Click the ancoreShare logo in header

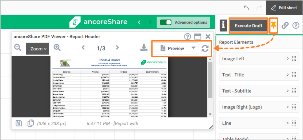98,22
